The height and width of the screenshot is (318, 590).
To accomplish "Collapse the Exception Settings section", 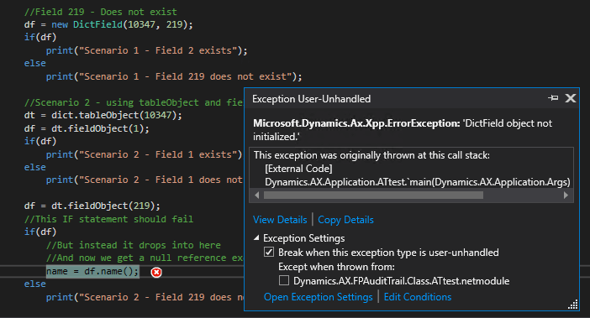I will [x=256, y=238].
